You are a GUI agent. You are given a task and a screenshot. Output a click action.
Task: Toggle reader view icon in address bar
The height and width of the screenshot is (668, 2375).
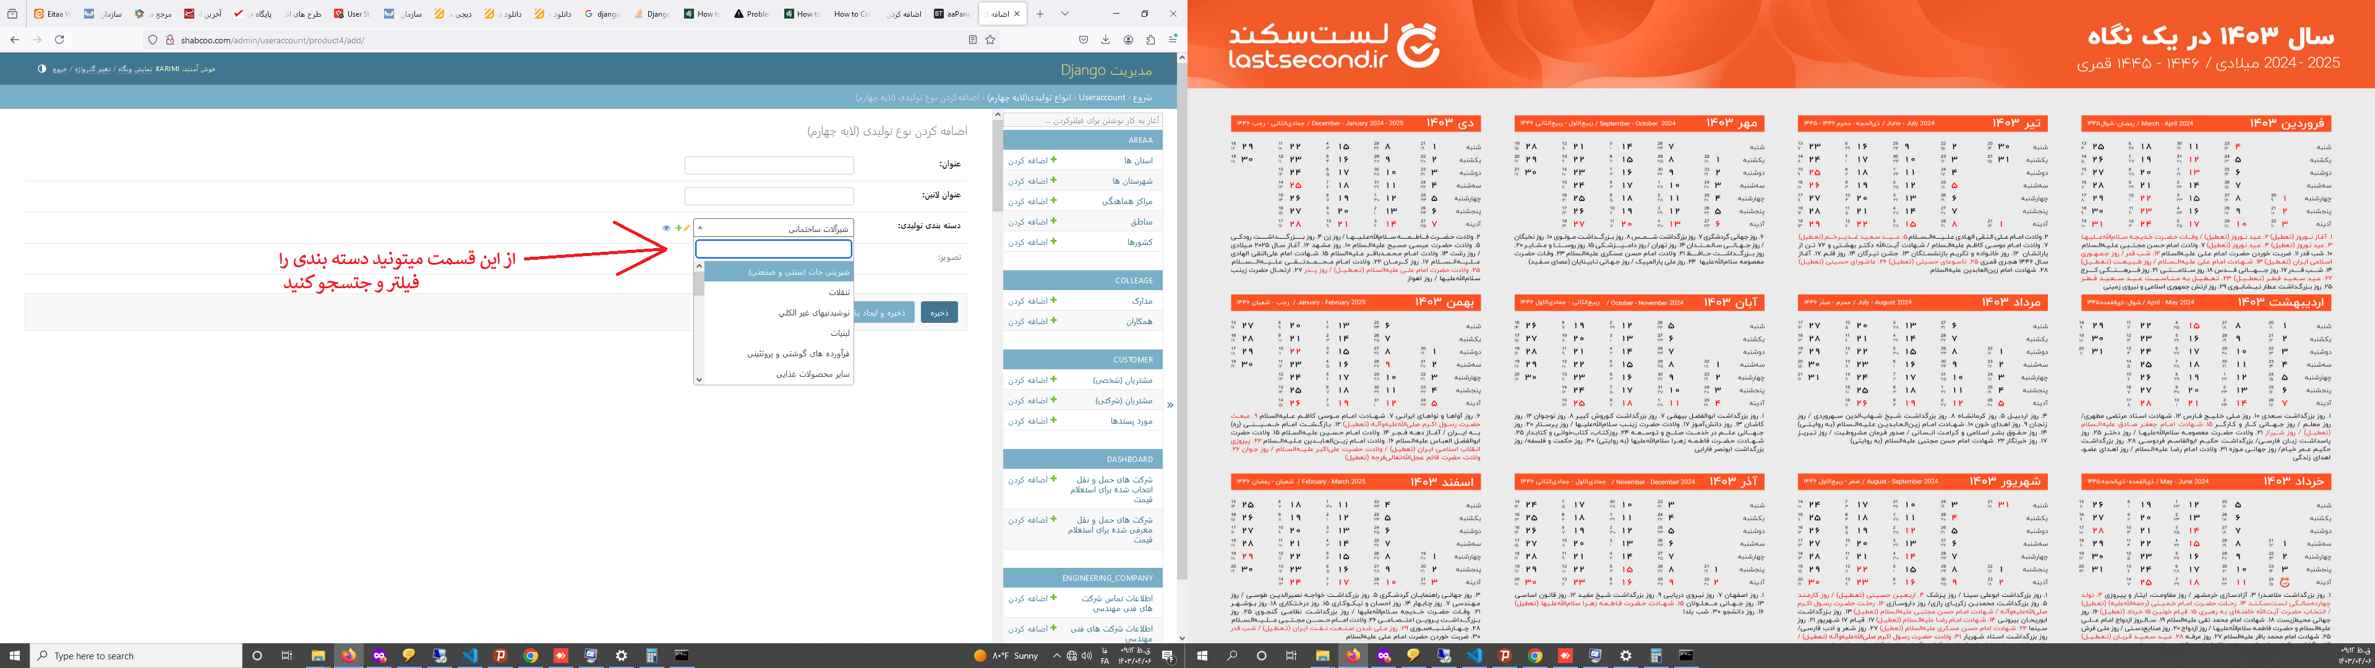[973, 40]
